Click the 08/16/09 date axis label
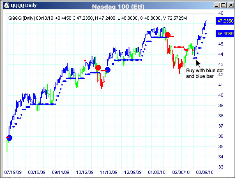This screenshot has height=178, width=235. [37, 172]
